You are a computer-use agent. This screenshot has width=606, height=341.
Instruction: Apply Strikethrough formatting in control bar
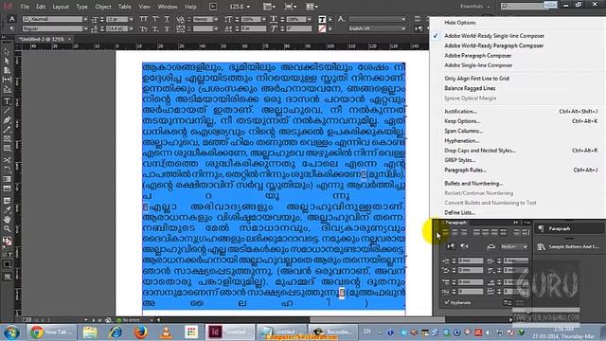click(167, 28)
